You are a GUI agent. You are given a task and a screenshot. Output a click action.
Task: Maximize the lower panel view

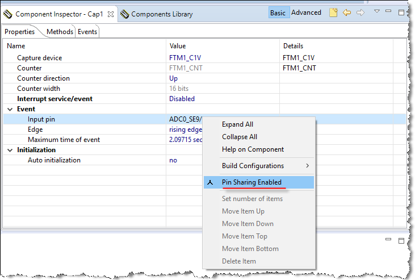pos(401,241)
